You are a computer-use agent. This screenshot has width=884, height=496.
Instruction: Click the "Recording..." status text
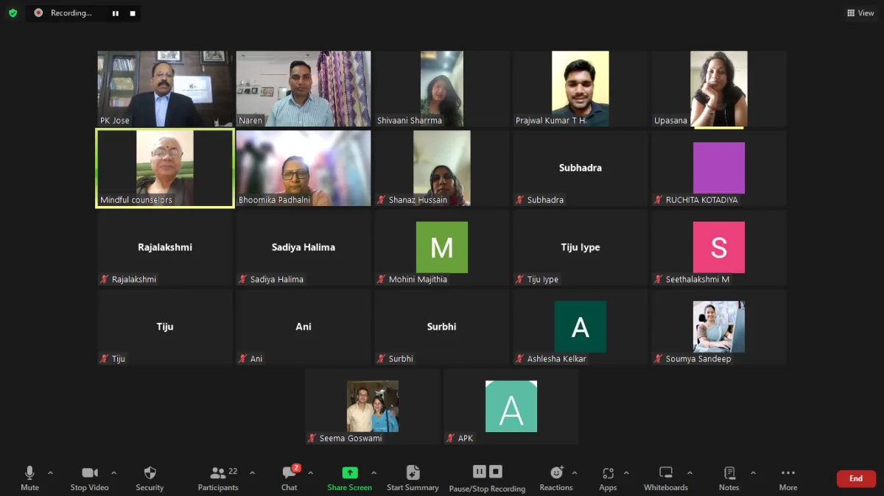(x=71, y=13)
